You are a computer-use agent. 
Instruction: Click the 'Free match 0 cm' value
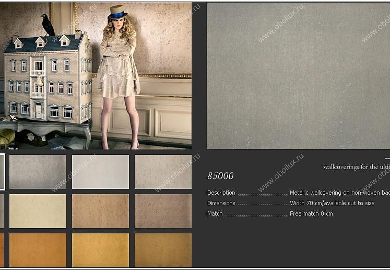click(x=311, y=213)
